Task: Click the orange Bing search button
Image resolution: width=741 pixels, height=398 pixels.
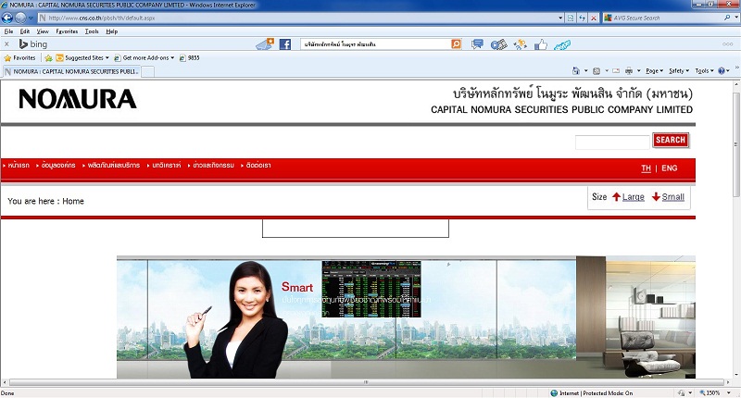Action: pos(457,44)
